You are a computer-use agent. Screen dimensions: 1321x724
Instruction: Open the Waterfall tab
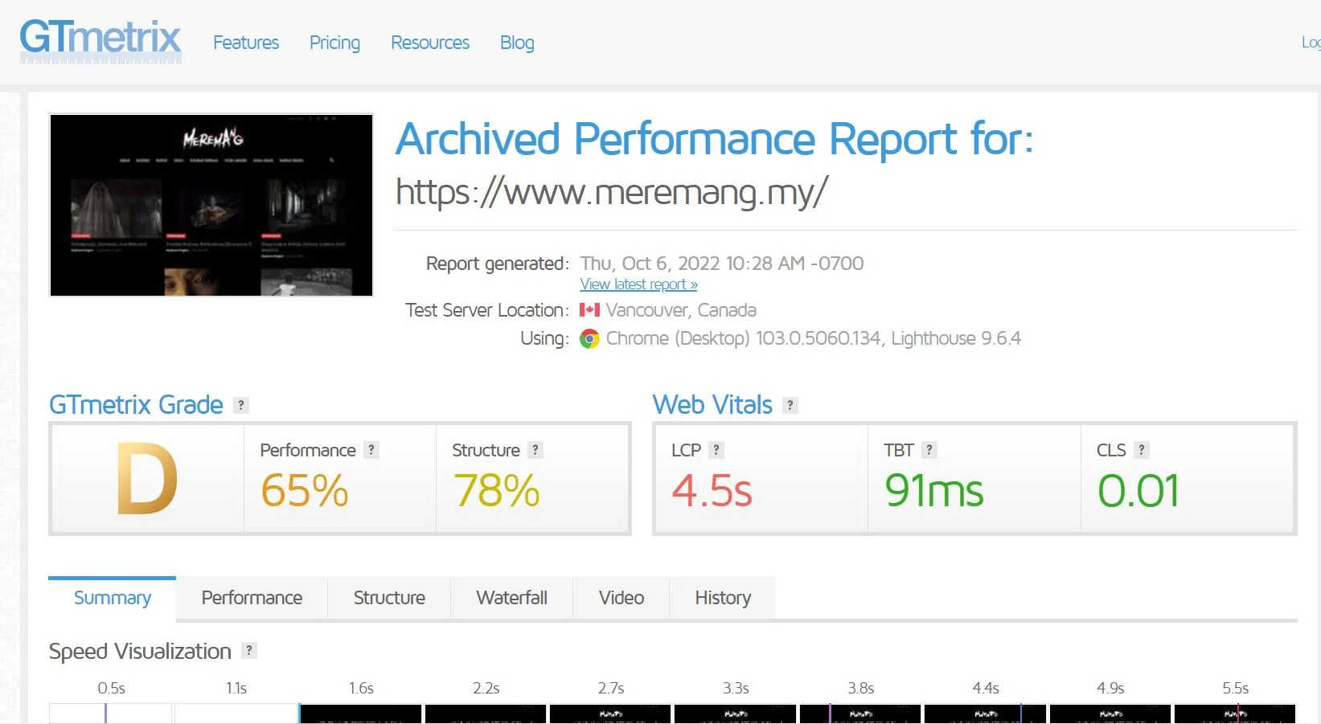[511, 598]
